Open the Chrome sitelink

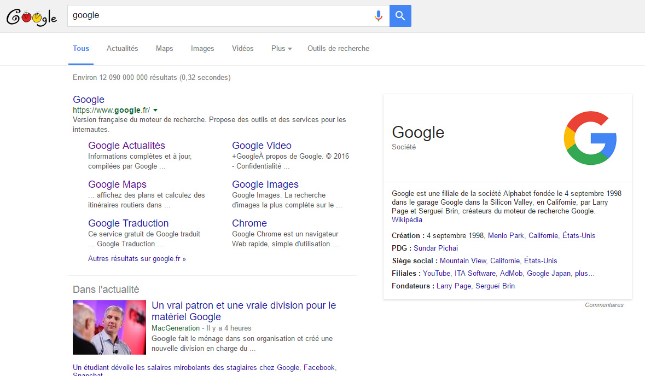tap(249, 223)
